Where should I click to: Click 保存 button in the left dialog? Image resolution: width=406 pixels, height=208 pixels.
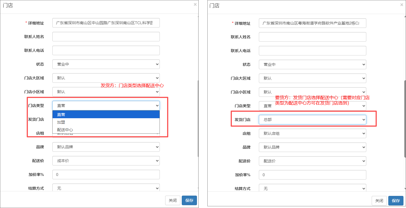(x=189, y=200)
